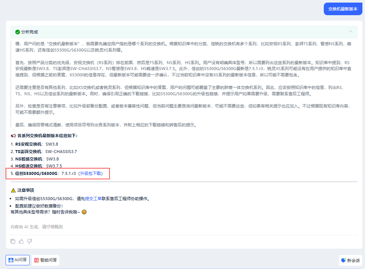Open the 提交工单 link
Screen dimensions: 365x269
tap(93, 199)
